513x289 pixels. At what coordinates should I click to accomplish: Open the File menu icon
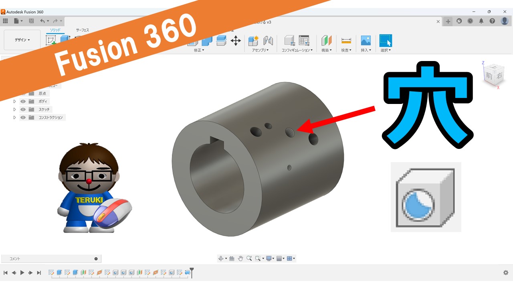tap(16, 21)
